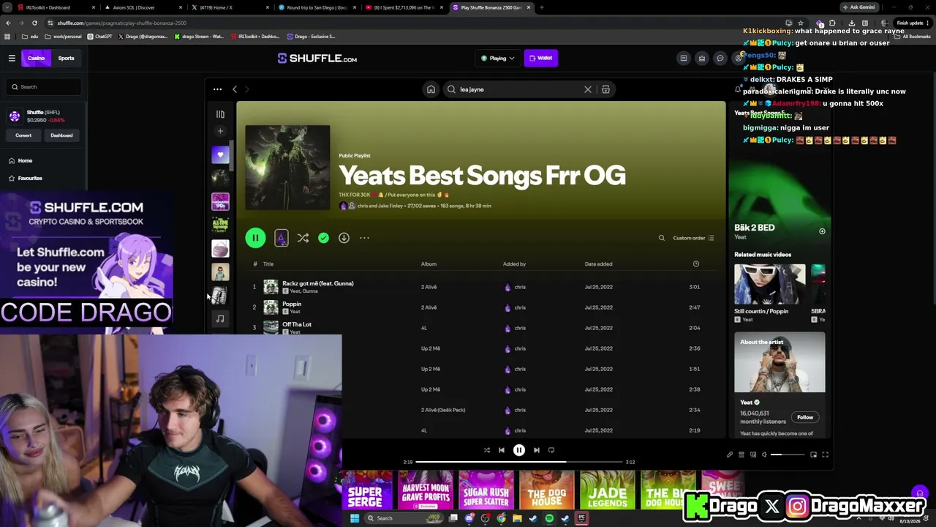Open the All-Time playlist tile in the sidebar
Image resolution: width=936 pixels, height=527 pixels.
click(x=220, y=225)
